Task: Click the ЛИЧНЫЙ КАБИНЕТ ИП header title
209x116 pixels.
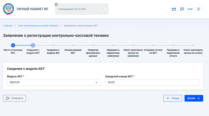Action: pyautogui.click(x=32, y=9)
